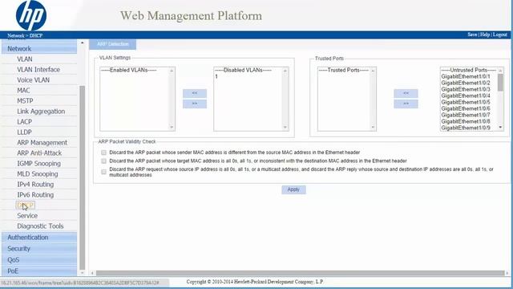Click the sidebar vertical scrollbar thumb

pyautogui.click(x=82, y=177)
